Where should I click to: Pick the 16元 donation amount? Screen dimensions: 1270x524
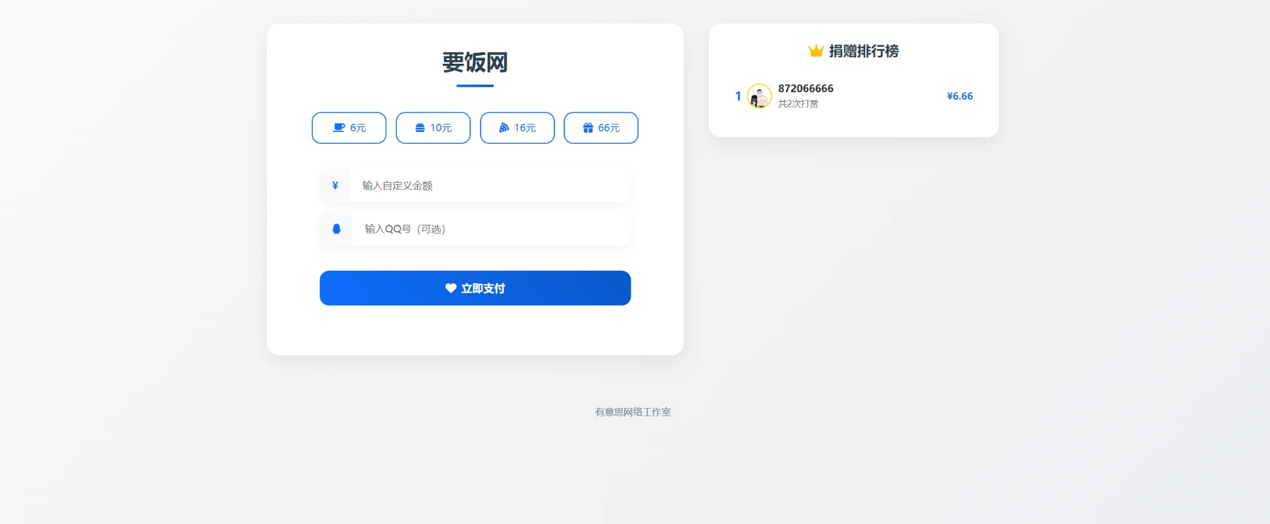tap(517, 128)
